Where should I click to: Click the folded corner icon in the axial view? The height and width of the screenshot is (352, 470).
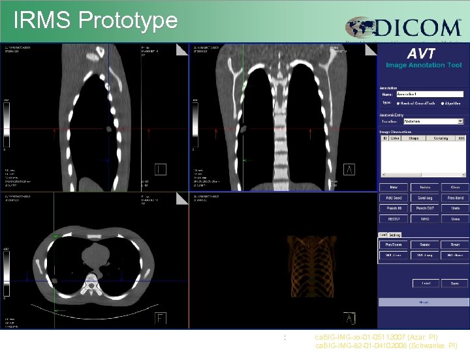[x=182, y=199]
